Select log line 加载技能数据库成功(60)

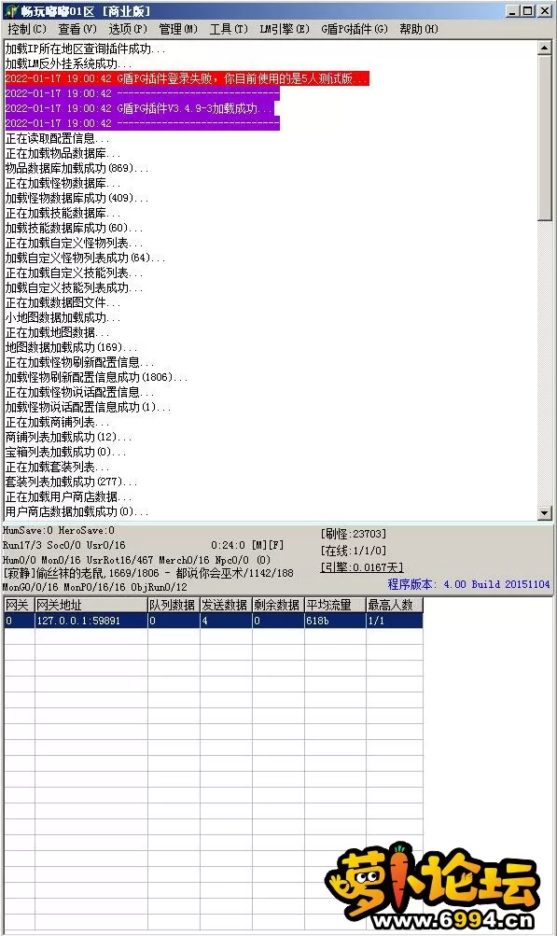(x=74, y=228)
